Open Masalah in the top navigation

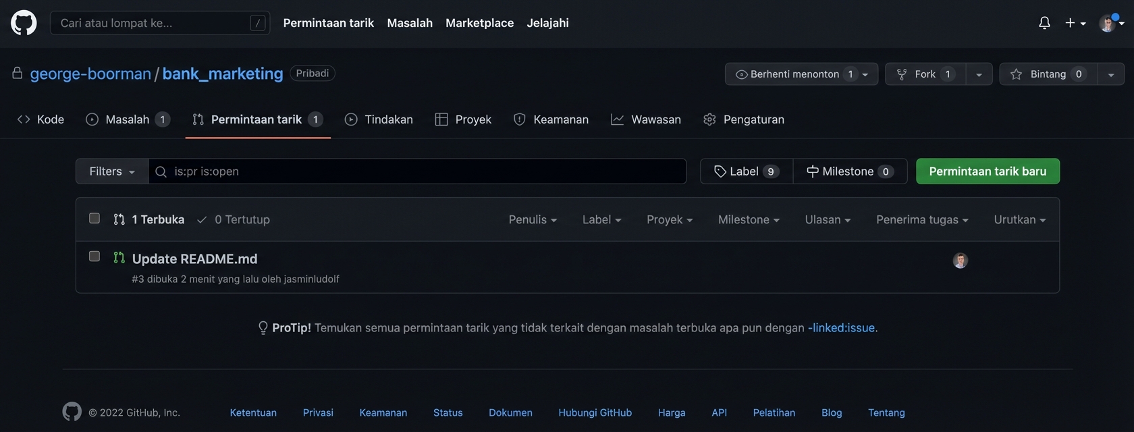410,23
